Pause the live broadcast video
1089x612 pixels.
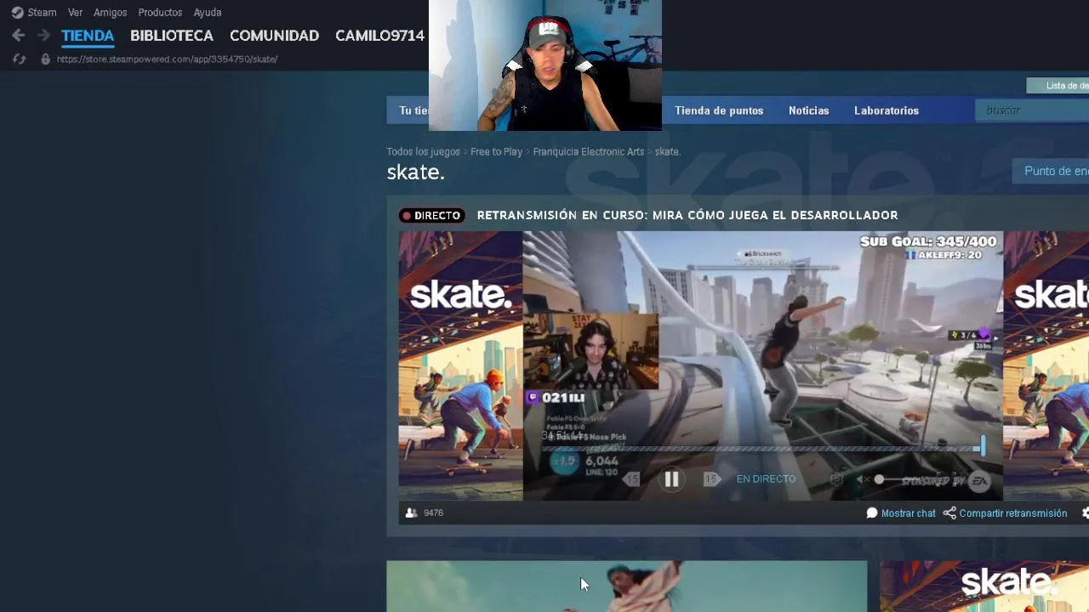click(x=671, y=479)
